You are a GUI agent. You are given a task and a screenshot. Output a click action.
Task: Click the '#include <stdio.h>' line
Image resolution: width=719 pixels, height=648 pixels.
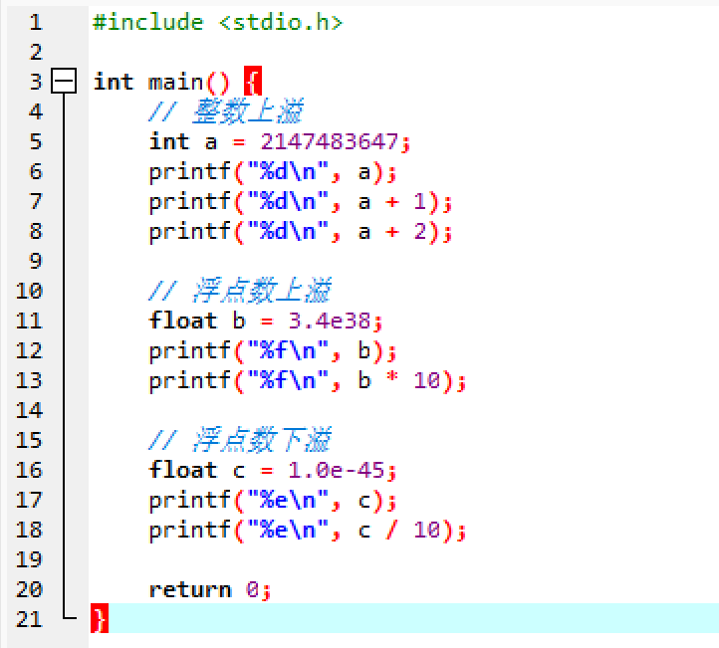pos(217,23)
